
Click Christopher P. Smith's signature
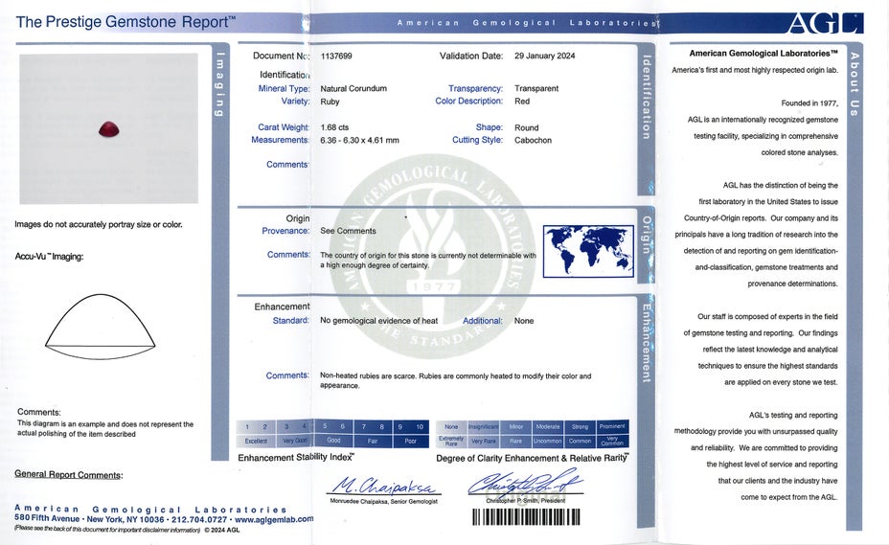point(525,483)
